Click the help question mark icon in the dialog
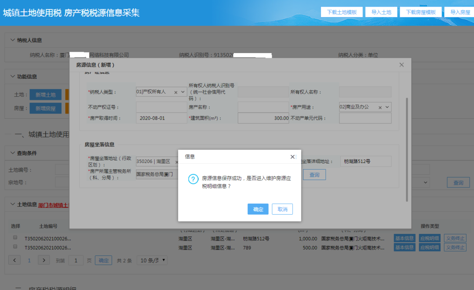The height and width of the screenshot is (290, 474). click(192, 180)
